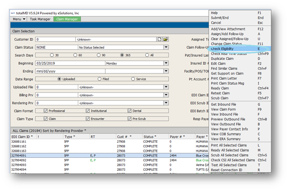
Task: Expand the Claim Status dropdown
Action: point(166,47)
